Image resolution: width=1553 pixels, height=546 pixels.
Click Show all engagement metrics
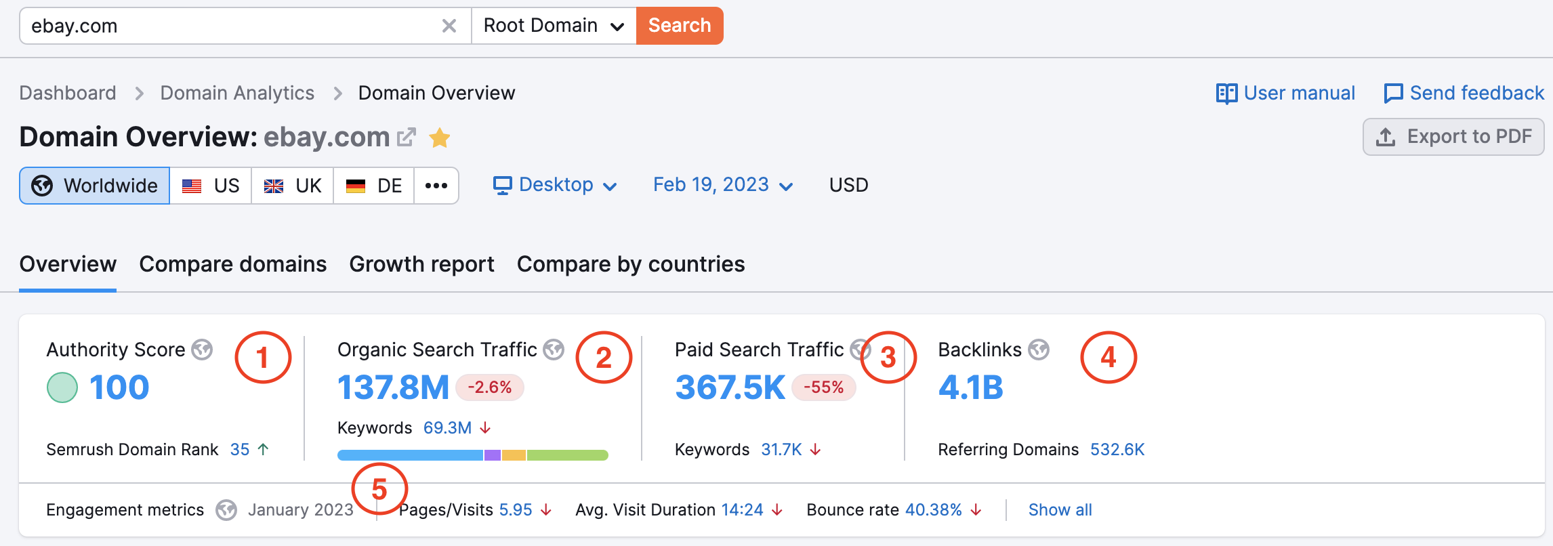click(x=1060, y=510)
